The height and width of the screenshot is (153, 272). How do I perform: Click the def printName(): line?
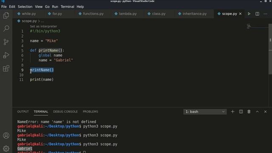point(47,51)
